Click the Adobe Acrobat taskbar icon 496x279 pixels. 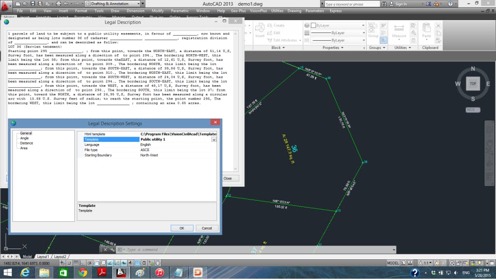tap(102, 272)
